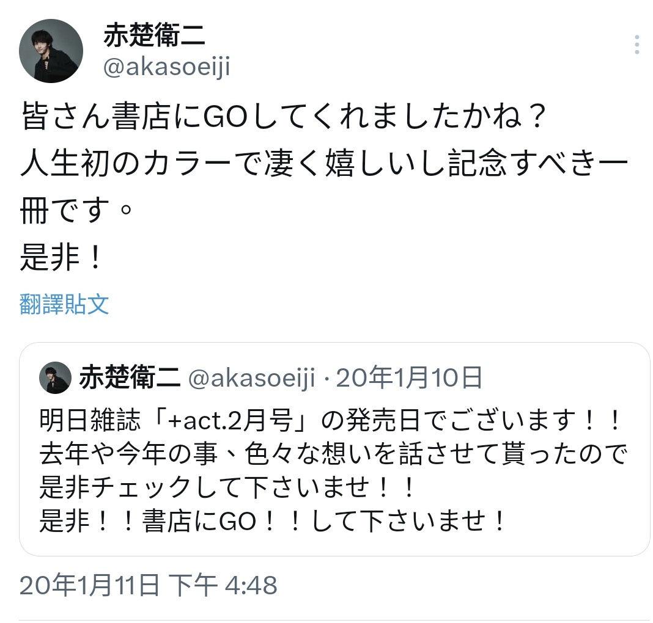
Task: Open the @akasoeiji handle in the quoted tweet
Action: click(x=252, y=379)
